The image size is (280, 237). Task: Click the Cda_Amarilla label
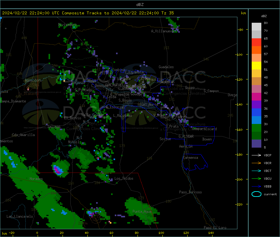point(23,135)
